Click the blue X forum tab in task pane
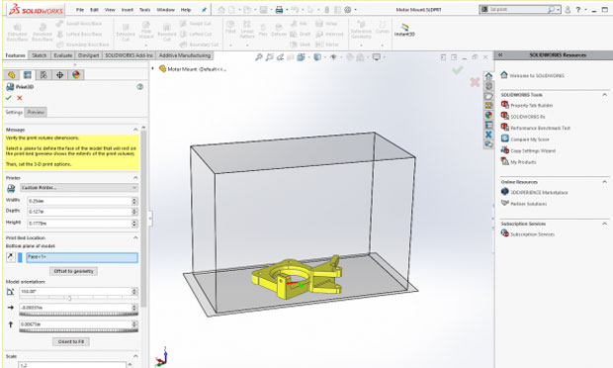The height and width of the screenshot is (368, 613). (x=488, y=135)
